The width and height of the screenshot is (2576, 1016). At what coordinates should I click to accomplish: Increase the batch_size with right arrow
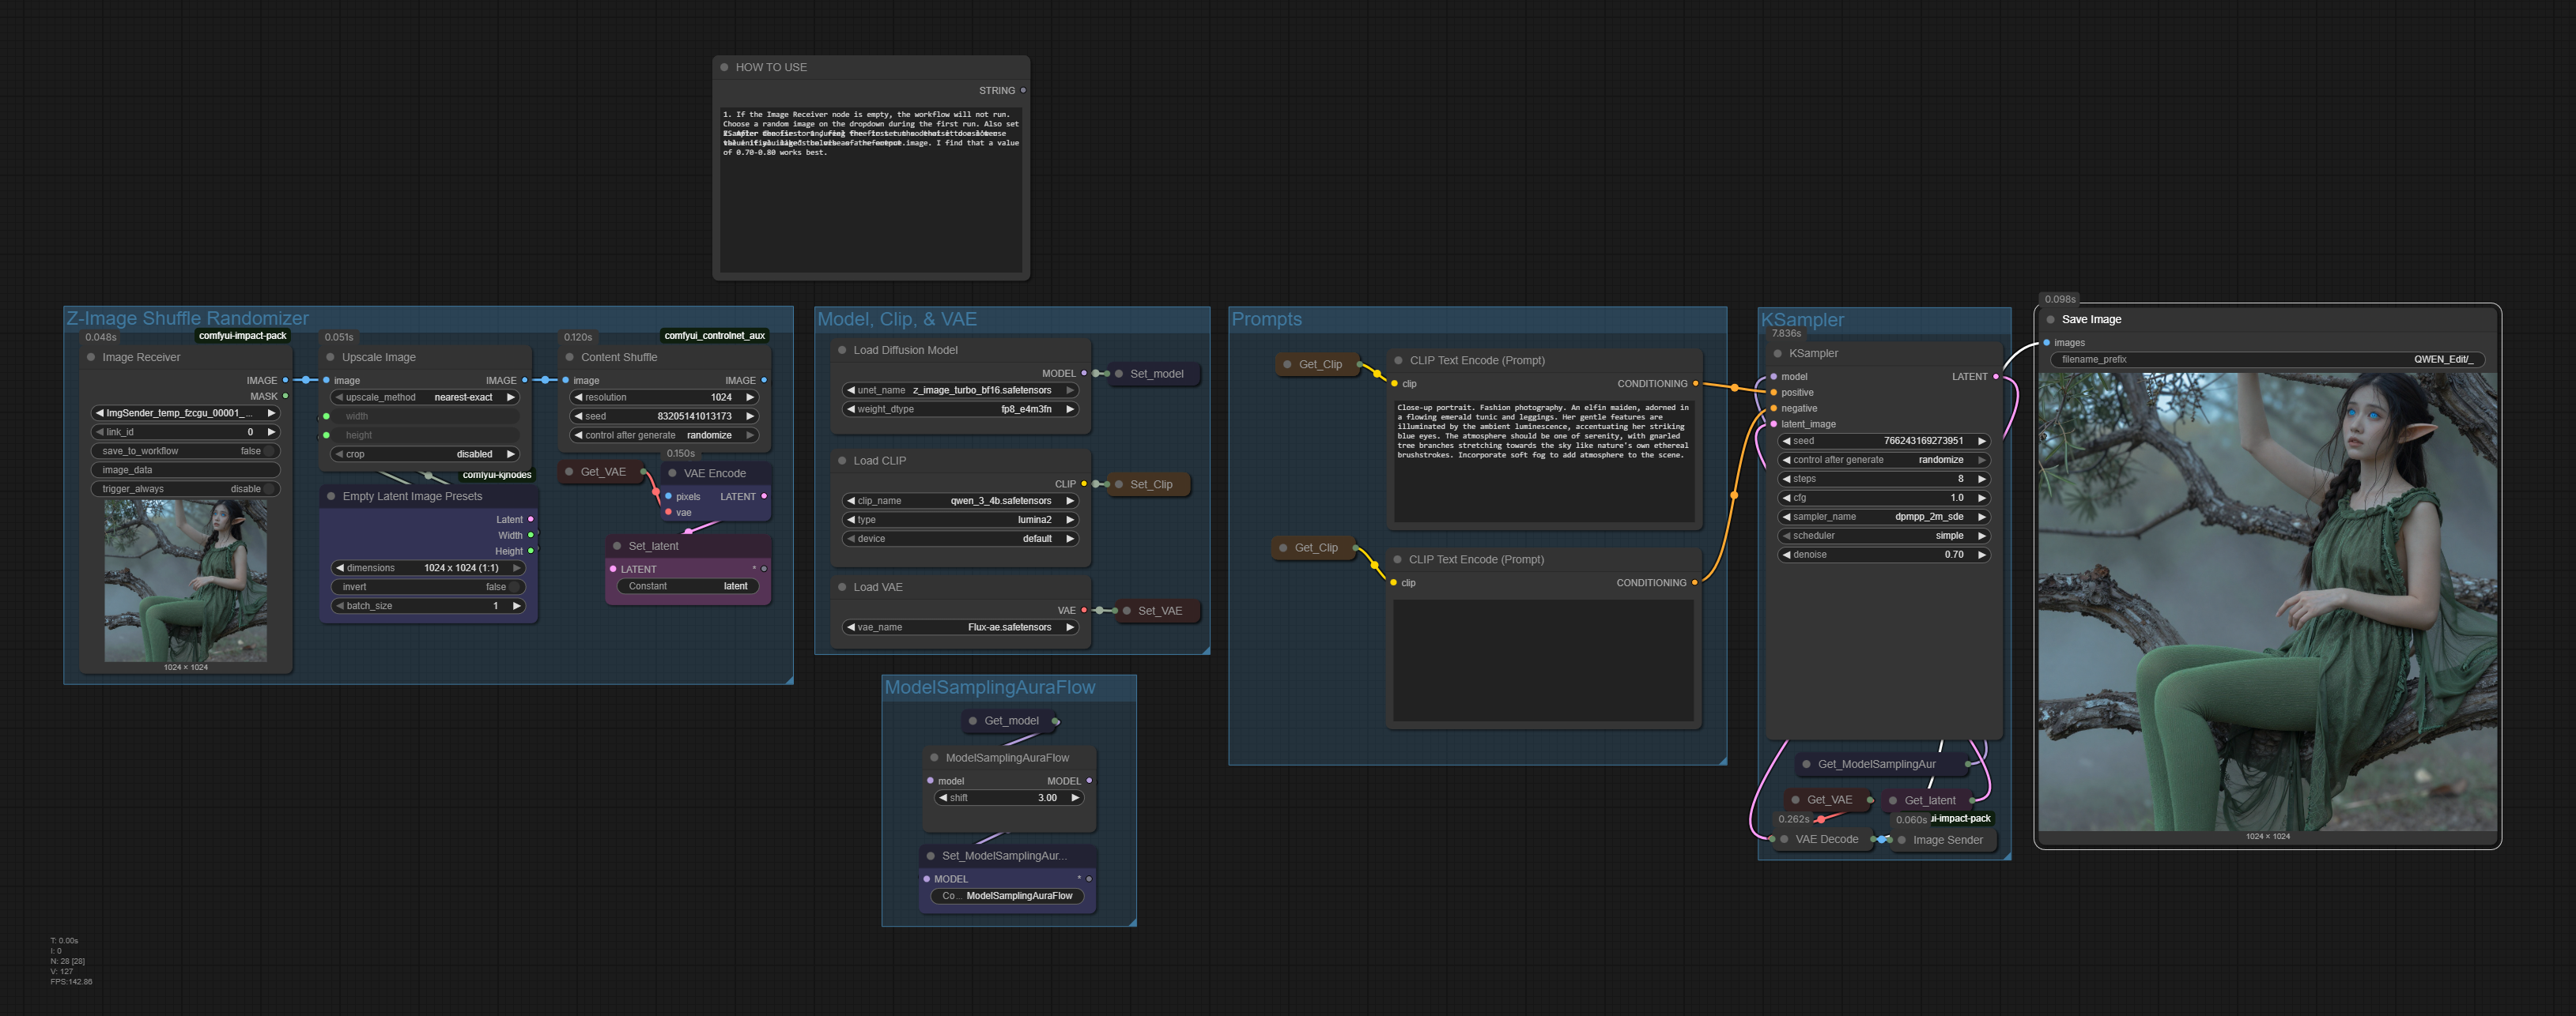point(516,605)
